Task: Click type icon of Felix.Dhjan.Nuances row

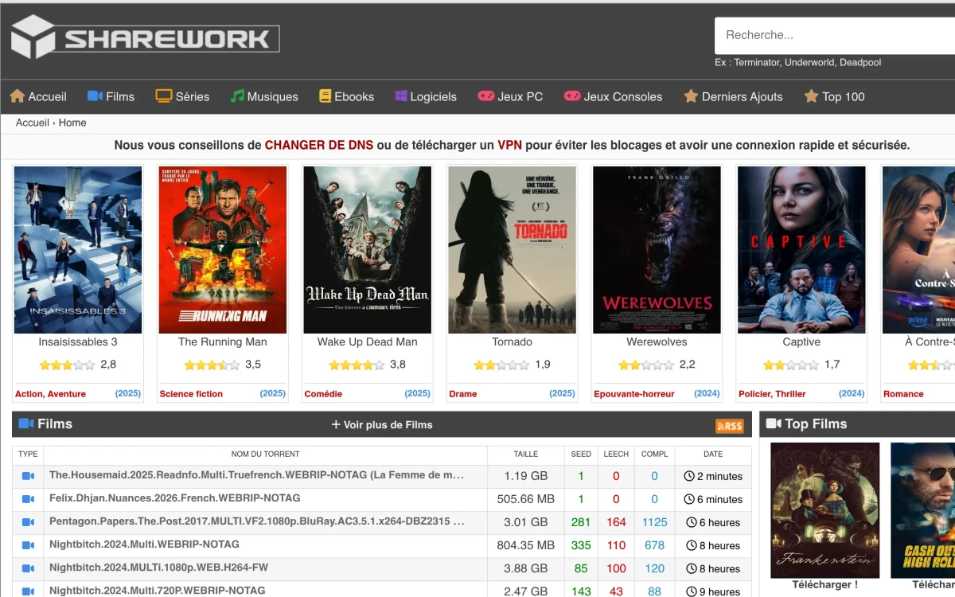Action: tap(28, 499)
